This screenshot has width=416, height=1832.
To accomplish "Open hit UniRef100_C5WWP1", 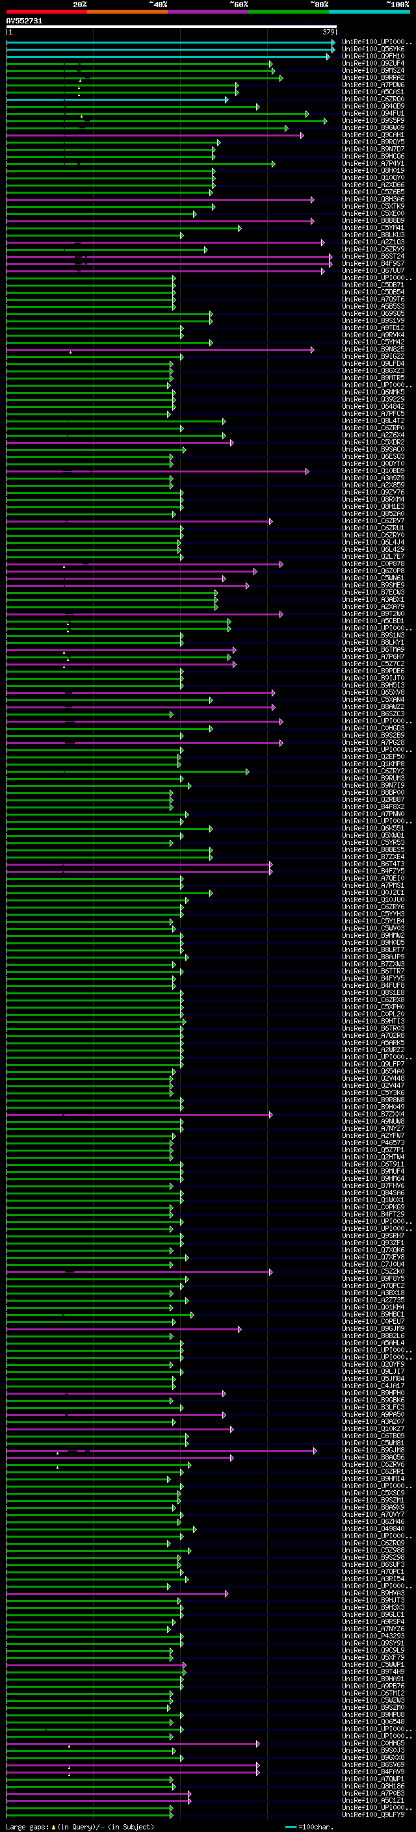I will (372, 1664).
